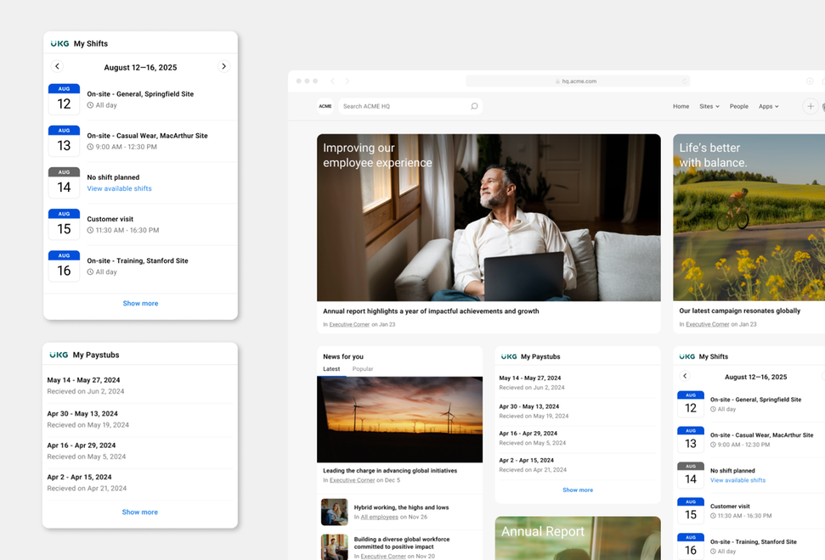Click the previous week arrow in dashboard My Shifts
Screen dimensions: 825x560
click(x=685, y=376)
